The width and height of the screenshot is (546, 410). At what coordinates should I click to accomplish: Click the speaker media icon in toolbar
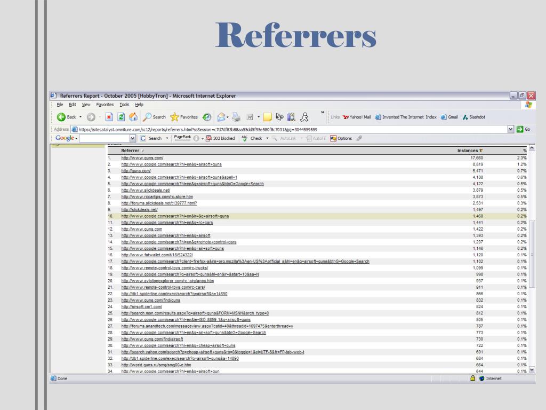pyautogui.click(x=279, y=117)
